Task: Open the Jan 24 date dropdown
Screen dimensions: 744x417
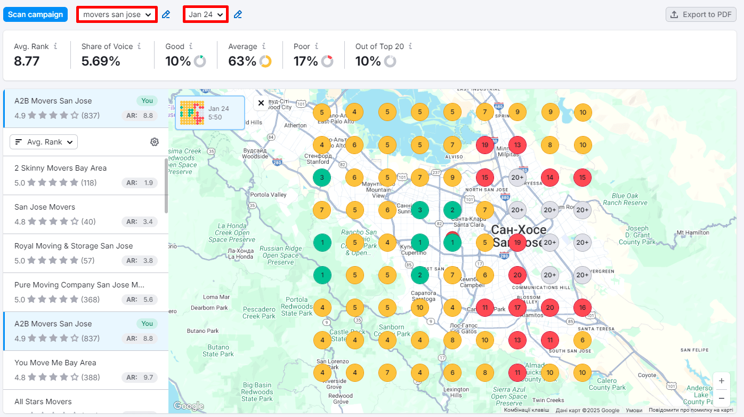Action: click(x=206, y=14)
